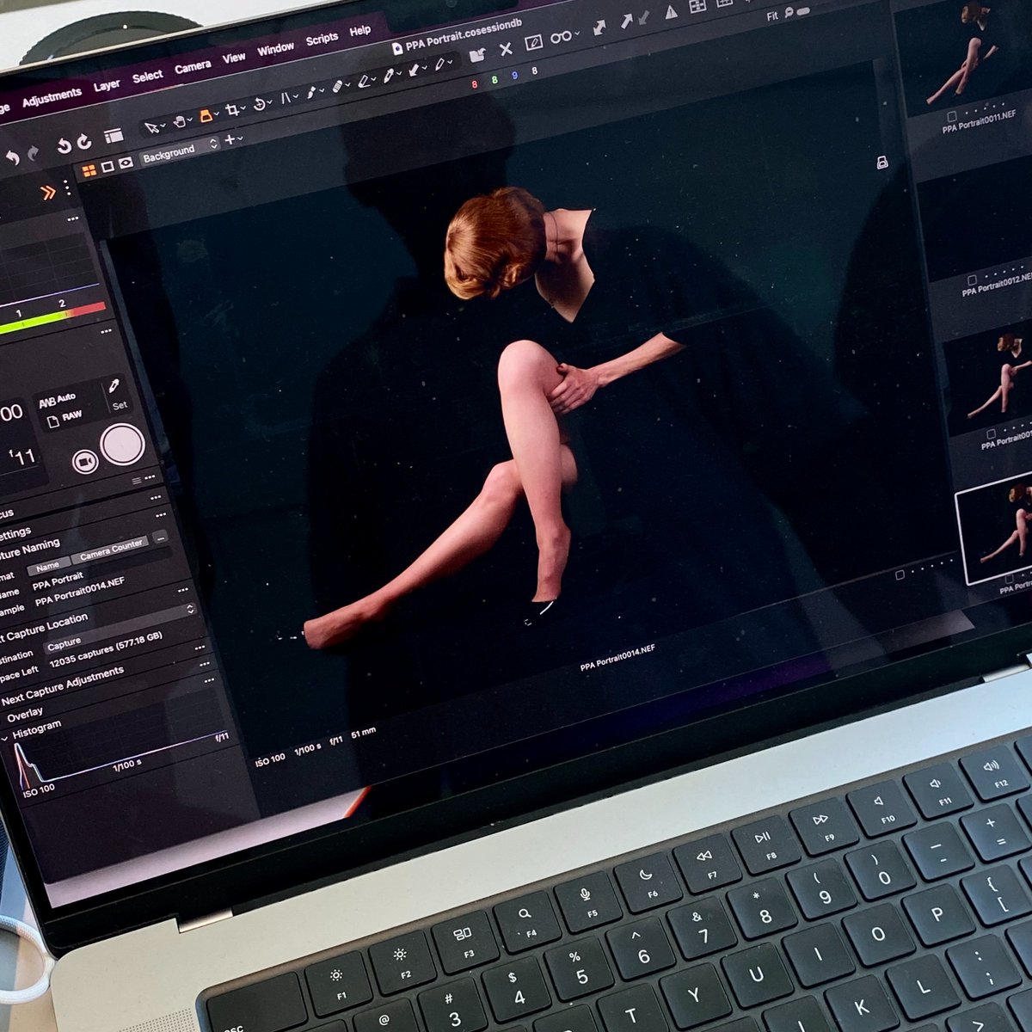Screen dimensions: 1032x1032
Task: Toggle the multi-view grid viewer mode
Action: click(89, 171)
